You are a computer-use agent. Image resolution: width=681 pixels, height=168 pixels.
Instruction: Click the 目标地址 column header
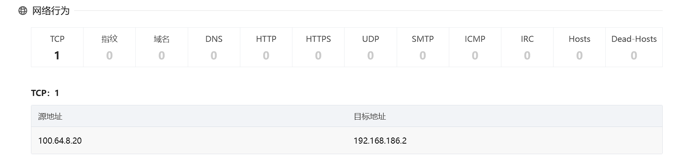pos(370,116)
